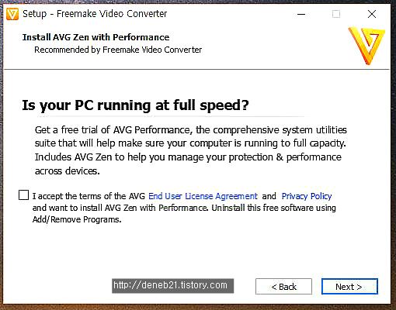Open the AVG Privacy Policy link
396x310 pixels.
(307, 196)
